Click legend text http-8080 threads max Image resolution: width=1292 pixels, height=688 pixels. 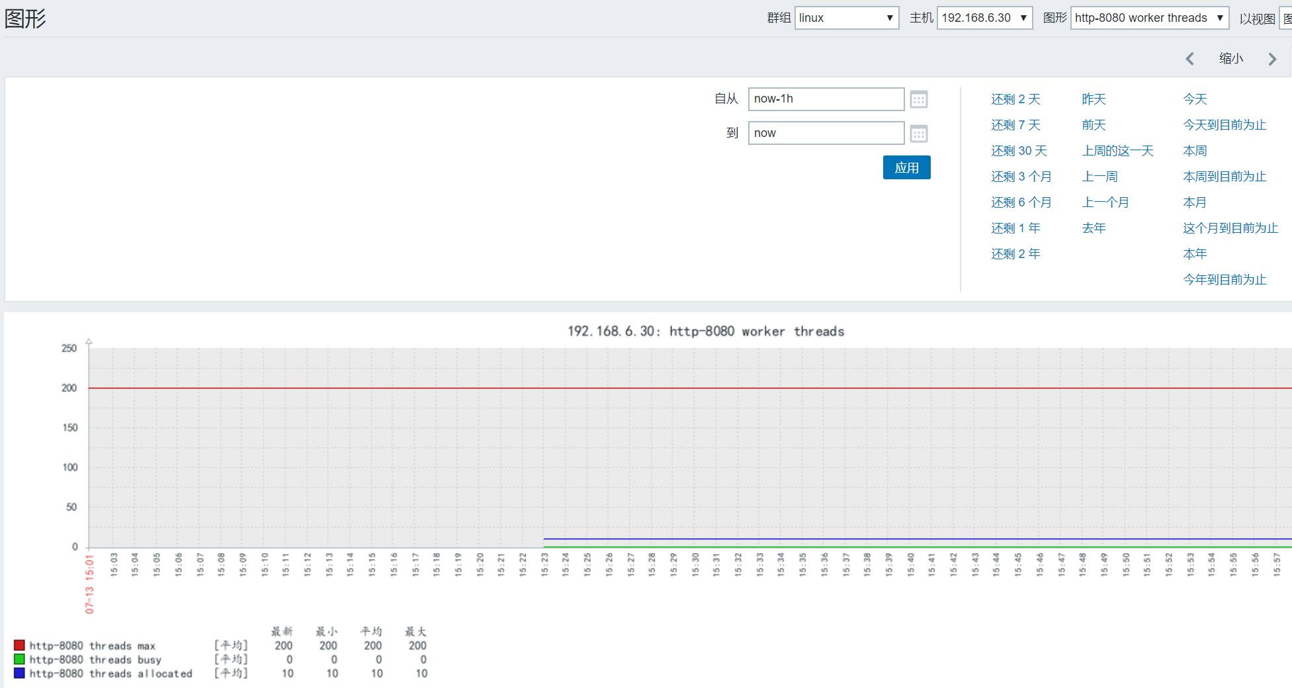coord(93,646)
